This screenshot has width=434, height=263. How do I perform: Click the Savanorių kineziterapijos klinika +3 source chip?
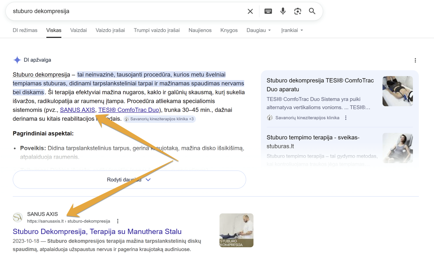(x=160, y=119)
